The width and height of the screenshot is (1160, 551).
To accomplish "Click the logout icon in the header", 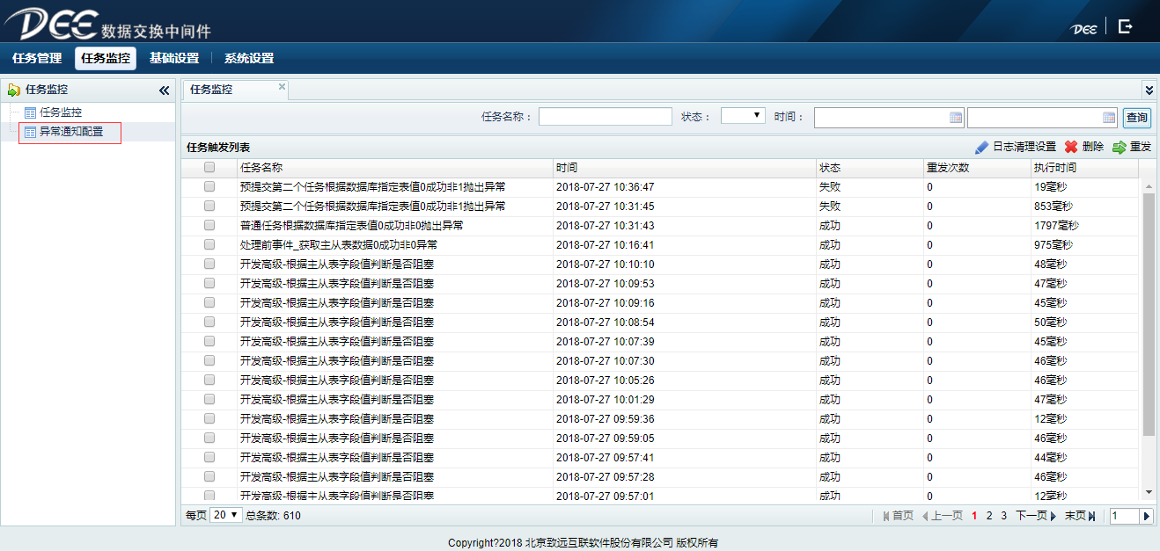I will (x=1125, y=26).
